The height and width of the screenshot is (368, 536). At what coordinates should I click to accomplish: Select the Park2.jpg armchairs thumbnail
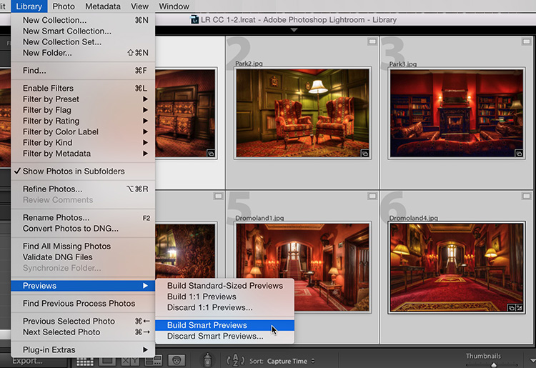coord(302,113)
